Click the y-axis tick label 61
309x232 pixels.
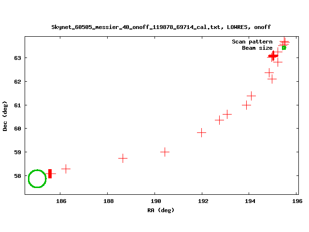pyautogui.click(x=17, y=105)
